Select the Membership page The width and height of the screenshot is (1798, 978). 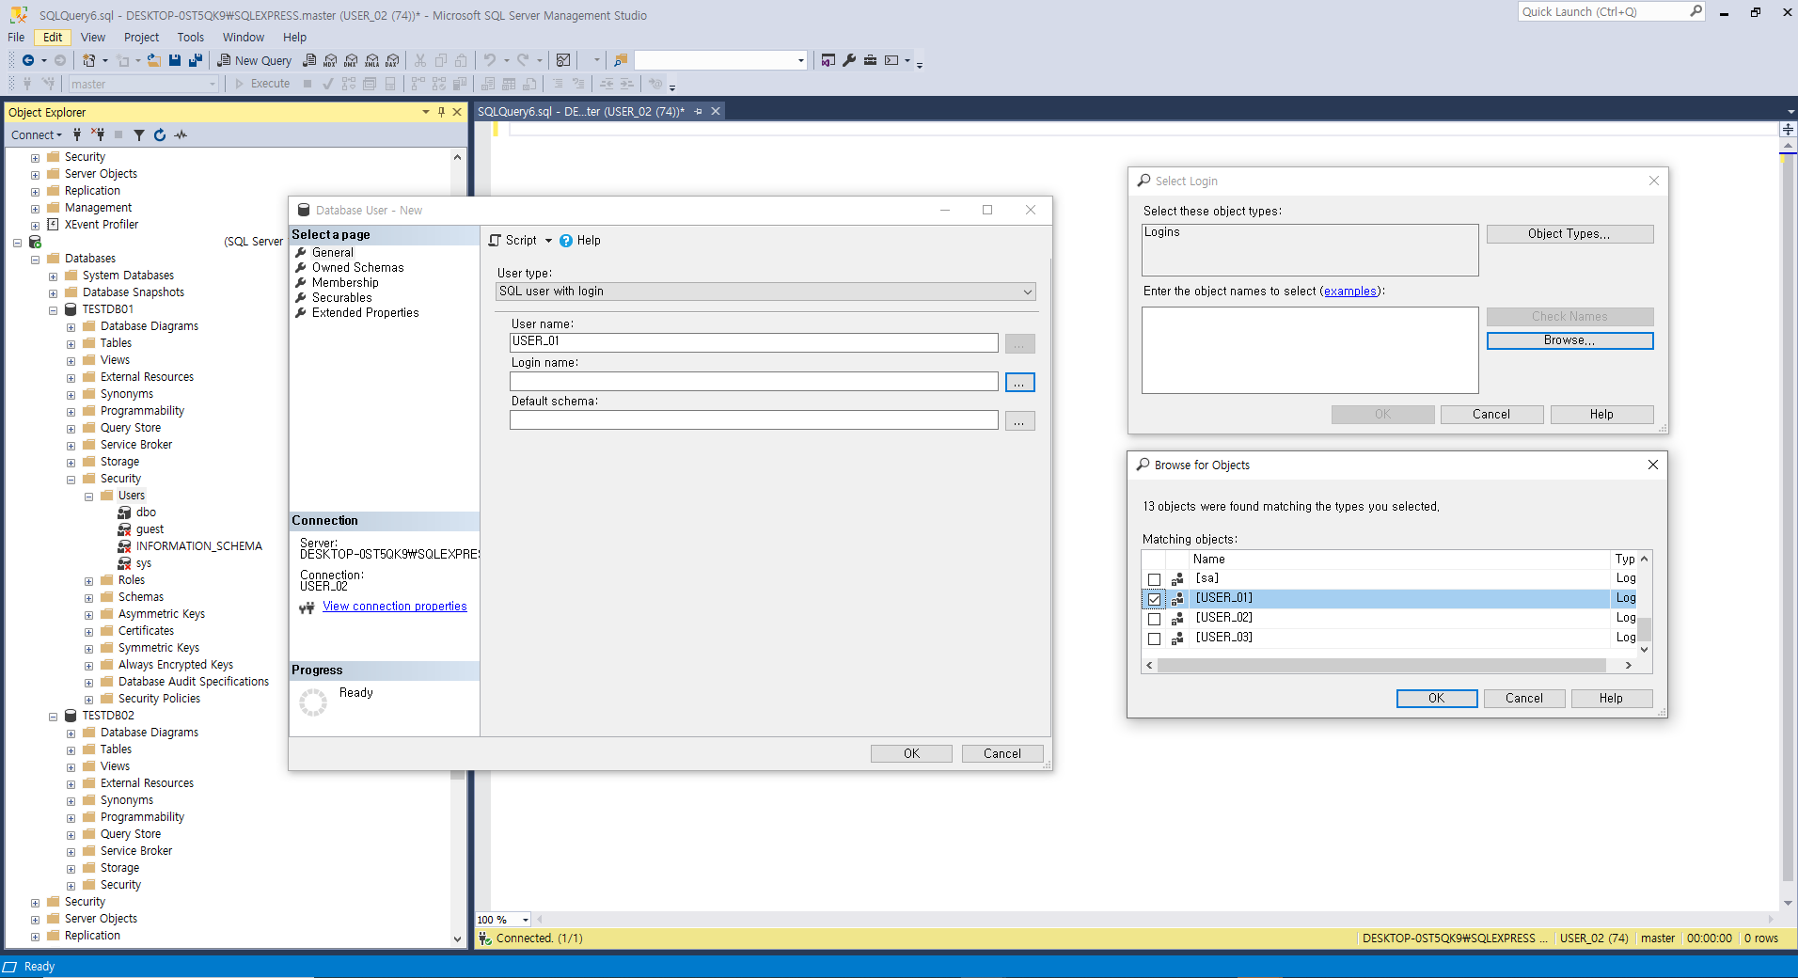[345, 283]
